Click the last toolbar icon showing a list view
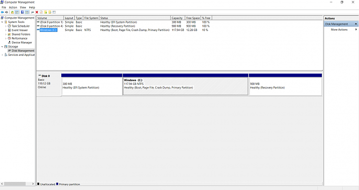The width and height of the screenshot is (359, 190). click(x=54, y=12)
